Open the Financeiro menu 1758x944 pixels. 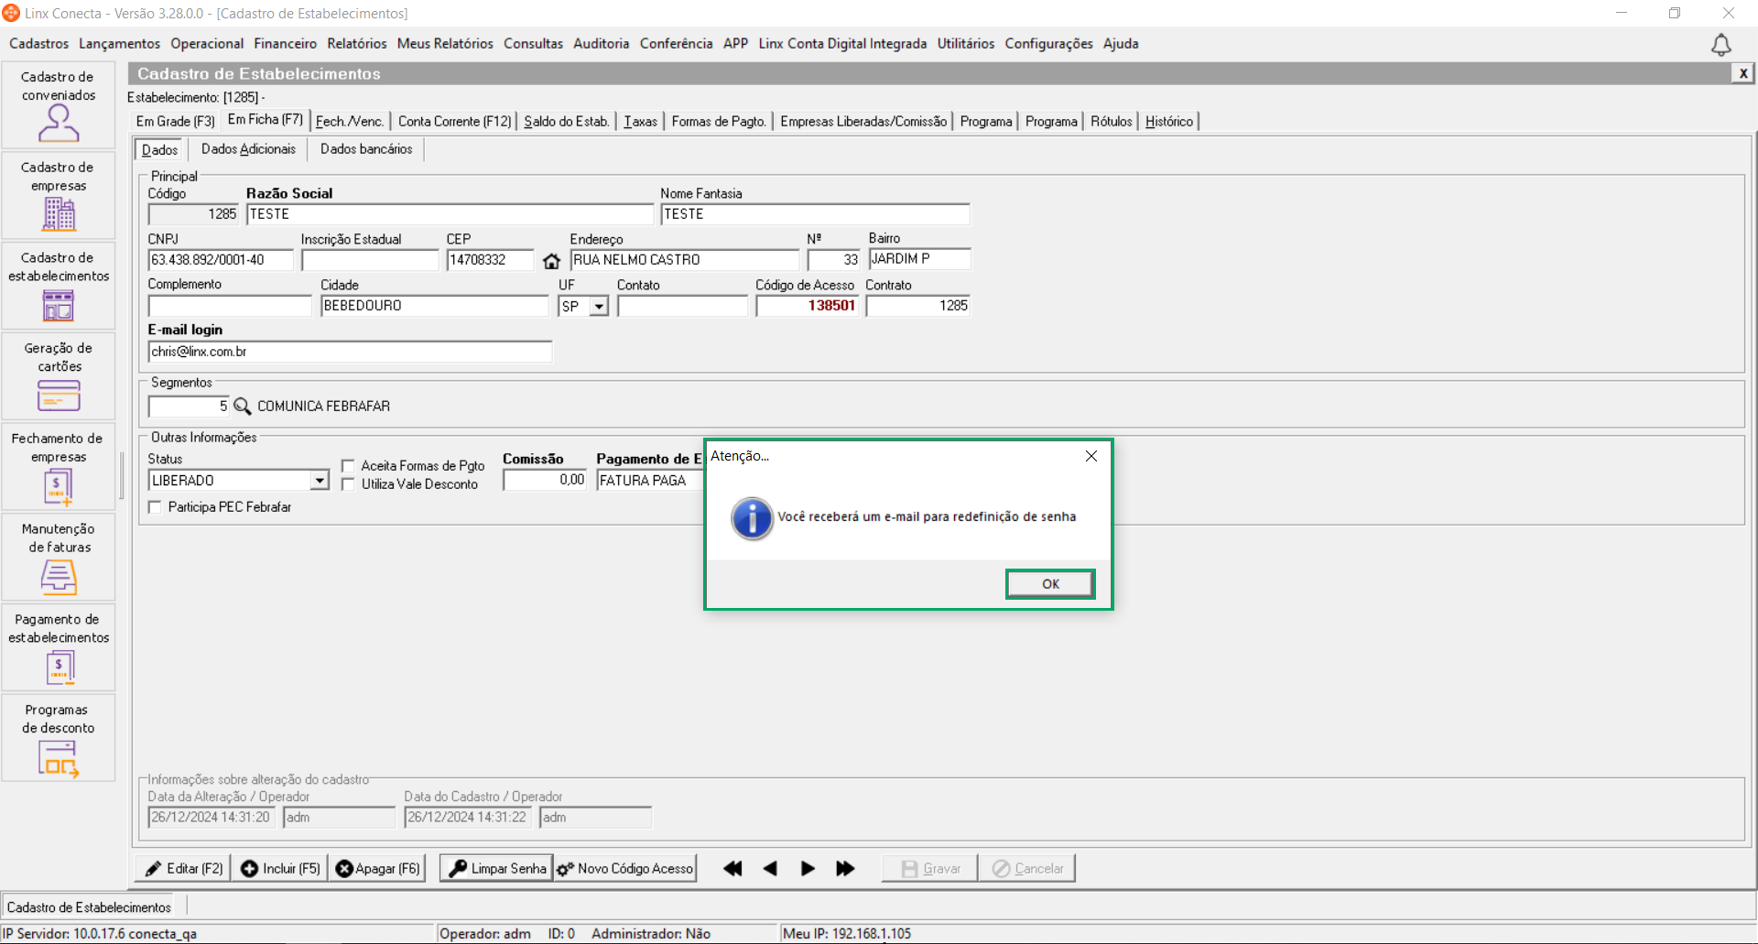[285, 44]
